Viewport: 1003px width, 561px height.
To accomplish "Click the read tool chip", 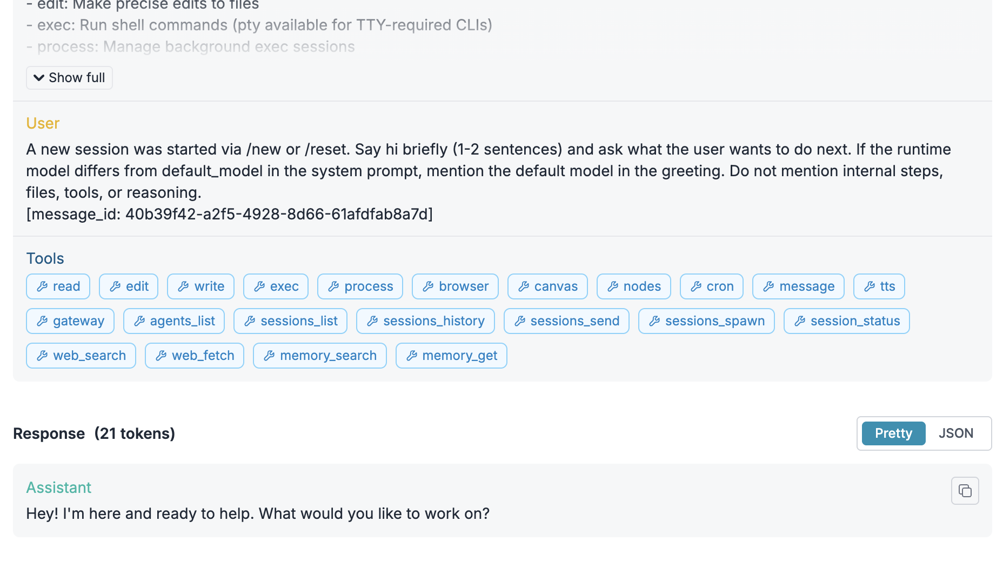I will tap(58, 286).
